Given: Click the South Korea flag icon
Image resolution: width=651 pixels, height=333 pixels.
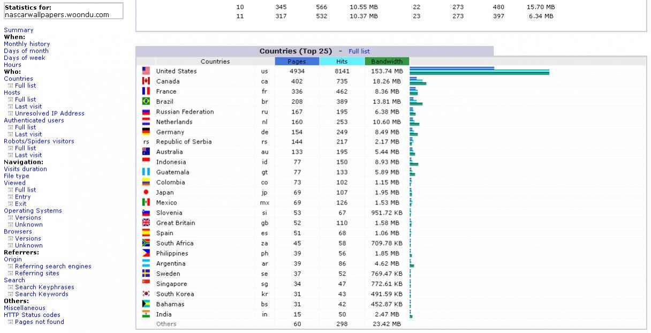Looking at the screenshot, I should (x=146, y=294).
